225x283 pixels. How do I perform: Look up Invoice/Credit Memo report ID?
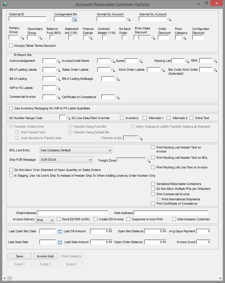point(113,61)
